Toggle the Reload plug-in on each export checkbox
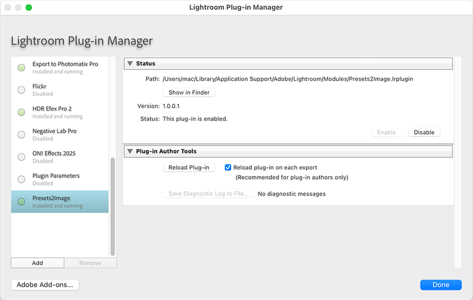 tap(228, 167)
